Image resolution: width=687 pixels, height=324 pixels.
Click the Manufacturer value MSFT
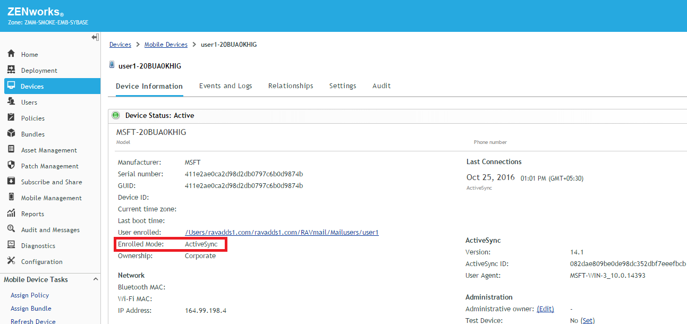tap(193, 163)
